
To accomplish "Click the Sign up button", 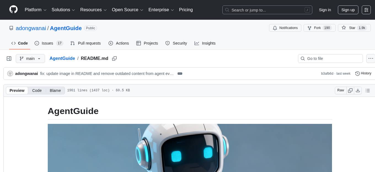I will click(x=348, y=10).
